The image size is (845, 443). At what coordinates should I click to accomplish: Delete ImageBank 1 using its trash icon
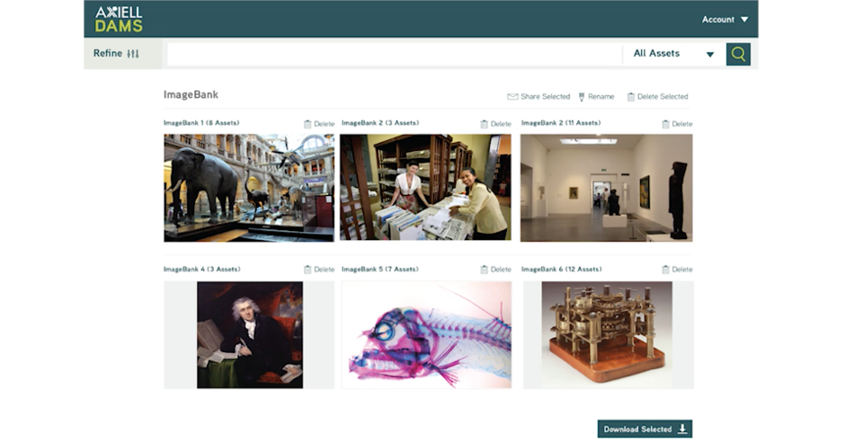307,124
